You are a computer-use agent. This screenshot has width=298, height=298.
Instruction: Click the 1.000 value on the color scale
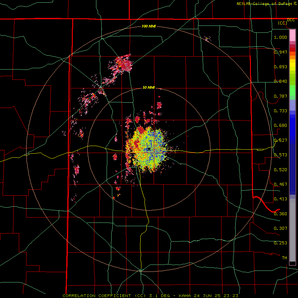(280, 37)
